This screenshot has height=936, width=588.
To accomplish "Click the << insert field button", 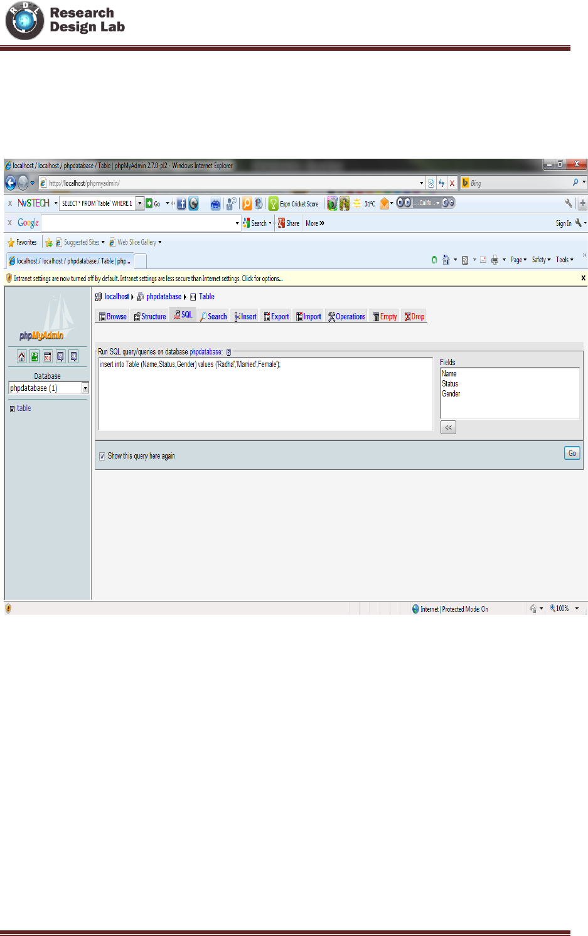I will click(x=448, y=427).
